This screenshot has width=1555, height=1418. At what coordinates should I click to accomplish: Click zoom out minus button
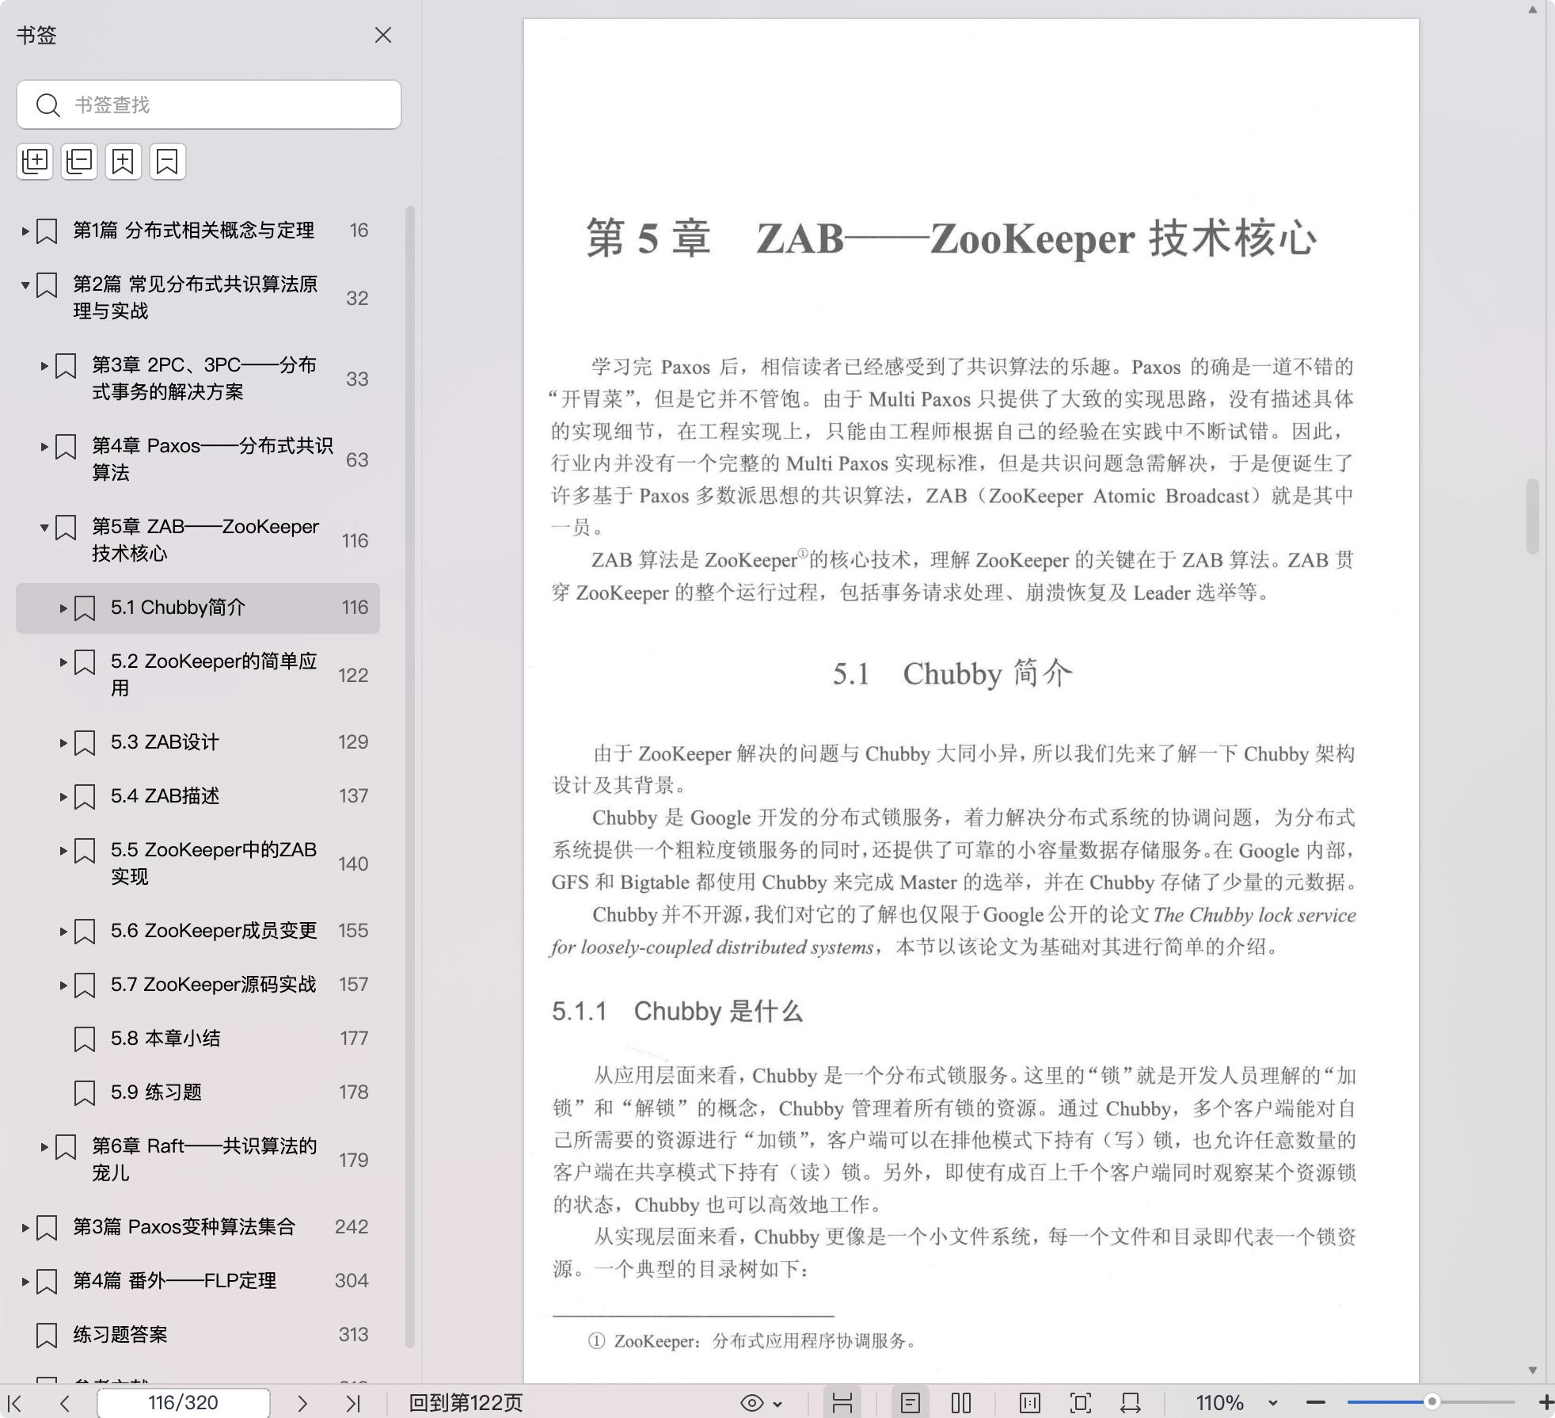[1316, 1403]
